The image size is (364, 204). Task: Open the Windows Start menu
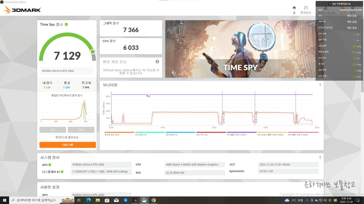(x=4, y=200)
